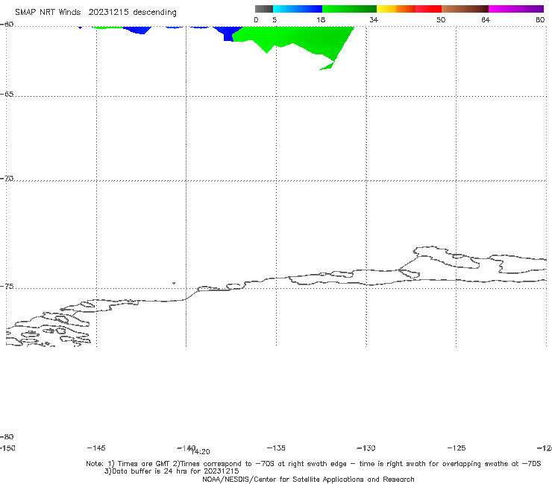Click the longitude label "-130"

pos(366,448)
